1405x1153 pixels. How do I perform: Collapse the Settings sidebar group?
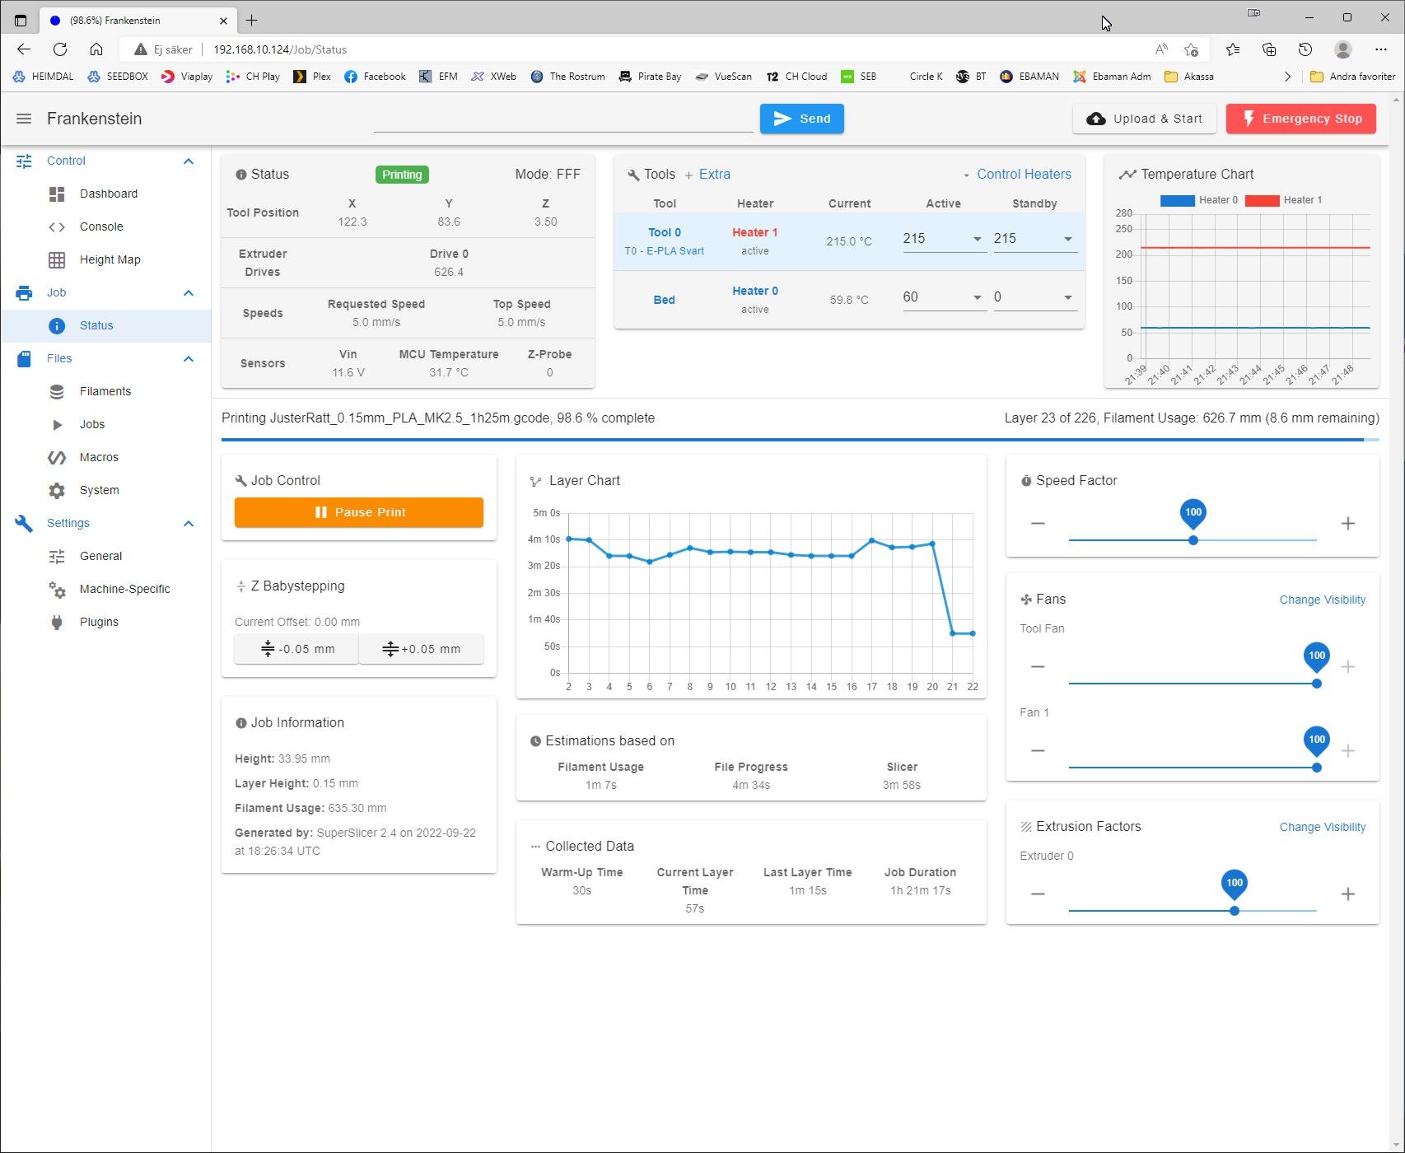(189, 523)
